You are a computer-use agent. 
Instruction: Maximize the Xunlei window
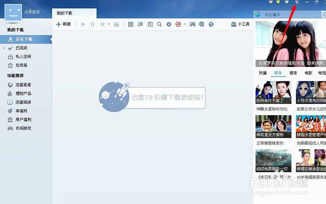coord(317,2)
